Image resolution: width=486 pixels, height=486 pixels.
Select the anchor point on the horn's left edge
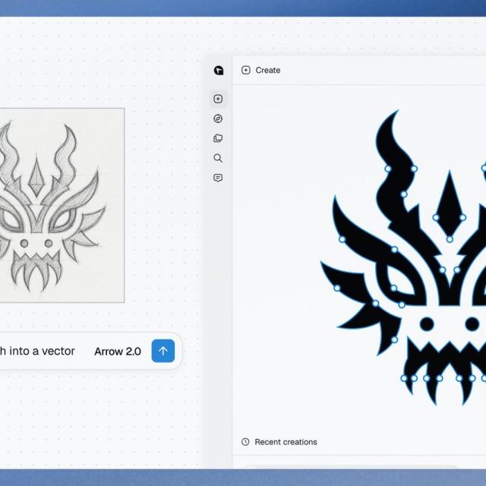pos(388,169)
